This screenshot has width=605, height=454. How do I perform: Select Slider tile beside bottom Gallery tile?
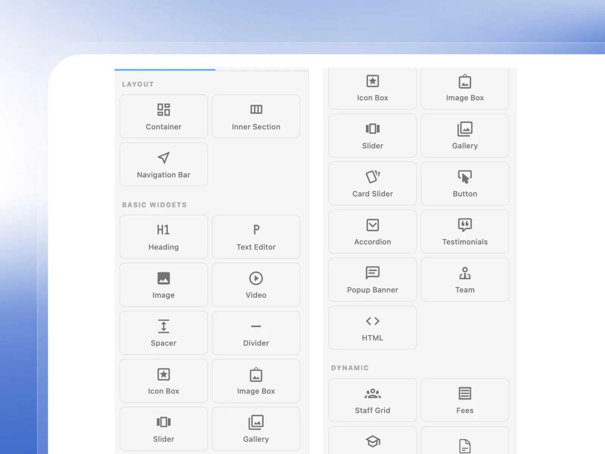(163, 429)
